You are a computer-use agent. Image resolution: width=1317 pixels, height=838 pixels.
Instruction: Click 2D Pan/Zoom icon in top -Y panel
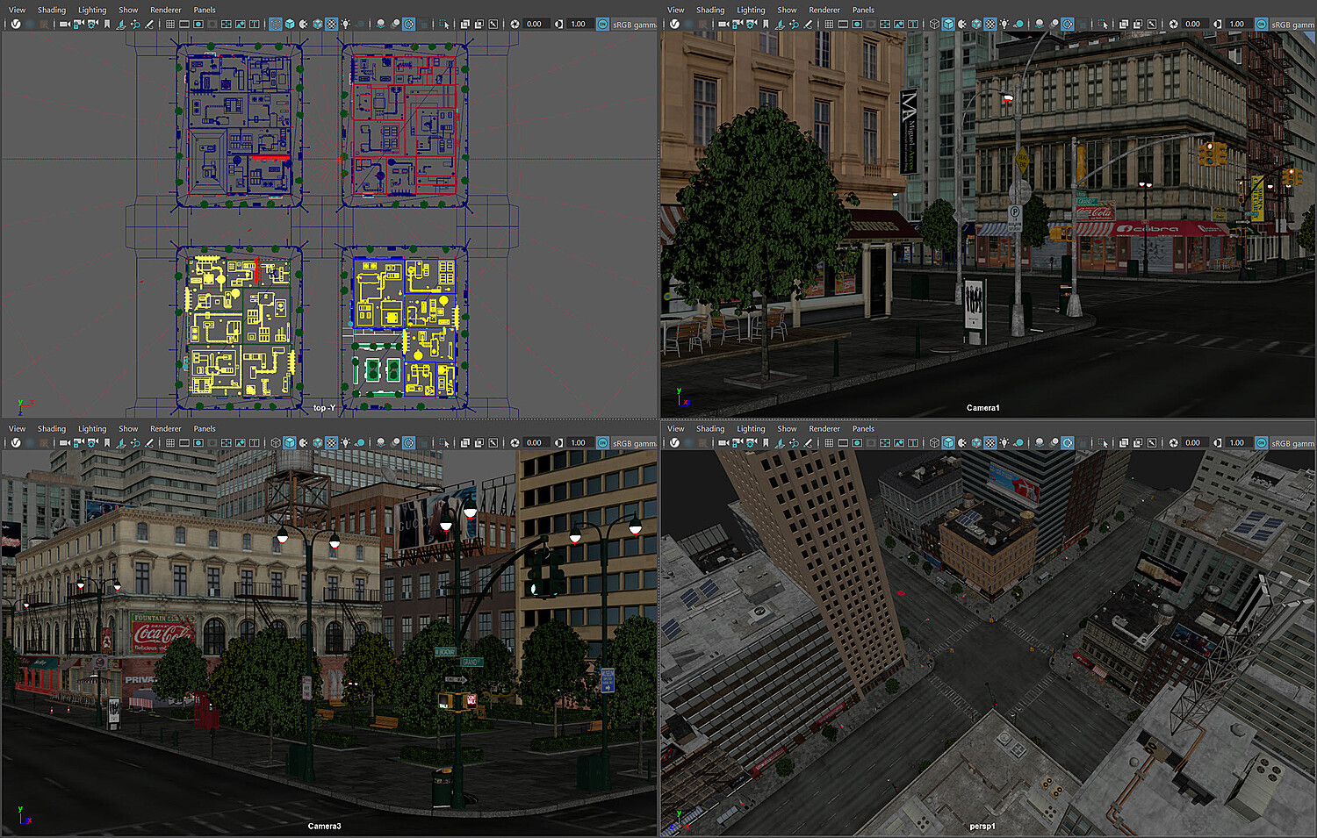click(135, 25)
